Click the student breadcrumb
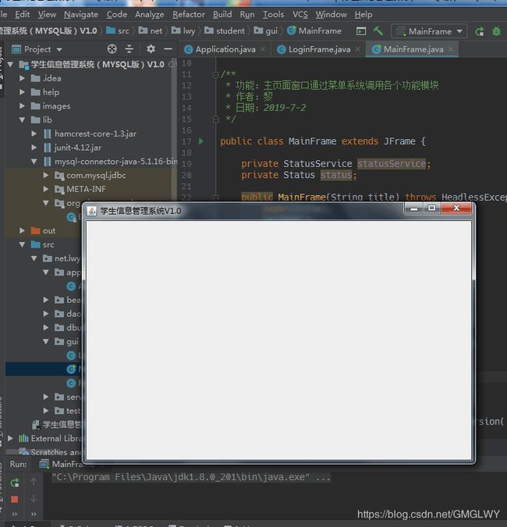The width and height of the screenshot is (507, 527). 225,31
